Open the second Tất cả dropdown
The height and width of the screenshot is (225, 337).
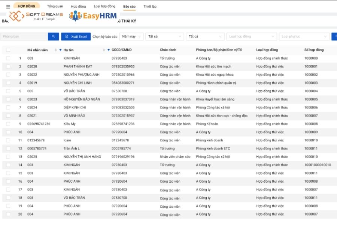(205, 36)
